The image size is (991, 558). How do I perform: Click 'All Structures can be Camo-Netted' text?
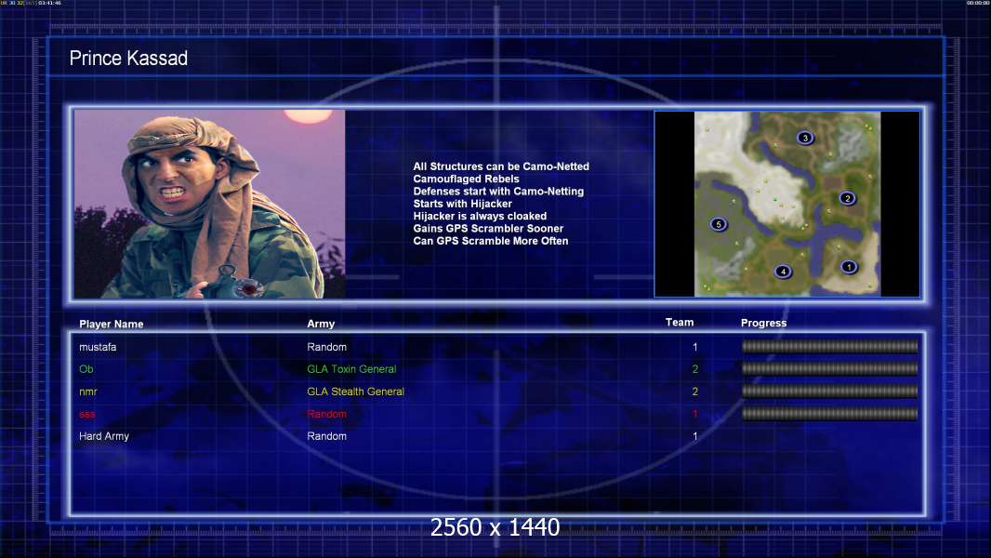(501, 166)
